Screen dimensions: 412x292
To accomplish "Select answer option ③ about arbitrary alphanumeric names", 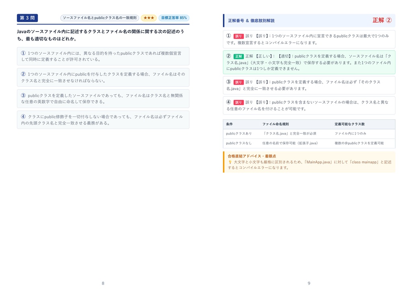I will coord(103,99).
